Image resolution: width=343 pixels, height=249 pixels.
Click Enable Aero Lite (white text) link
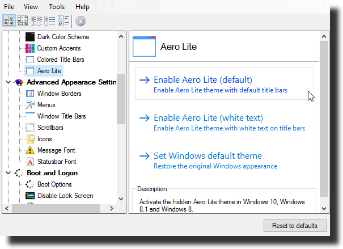(x=224, y=122)
